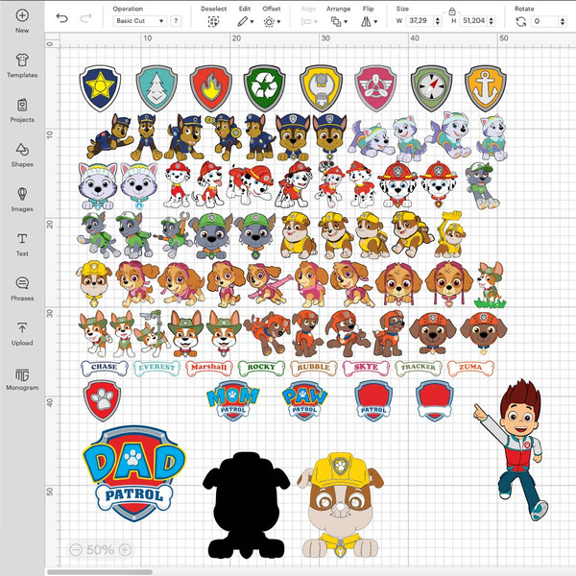The height and width of the screenshot is (576, 576).
Task: Select the ZUMA bone name tag
Action: click(470, 368)
